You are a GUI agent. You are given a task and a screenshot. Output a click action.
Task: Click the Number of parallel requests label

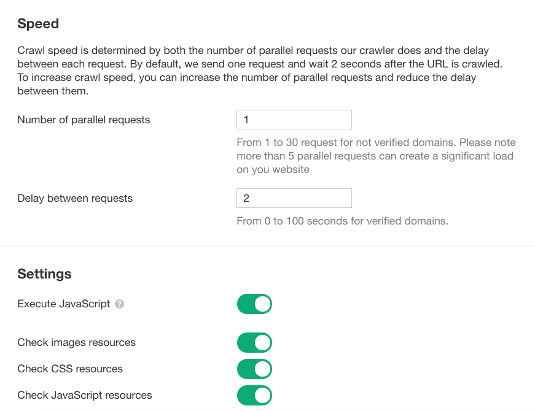(x=84, y=120)
